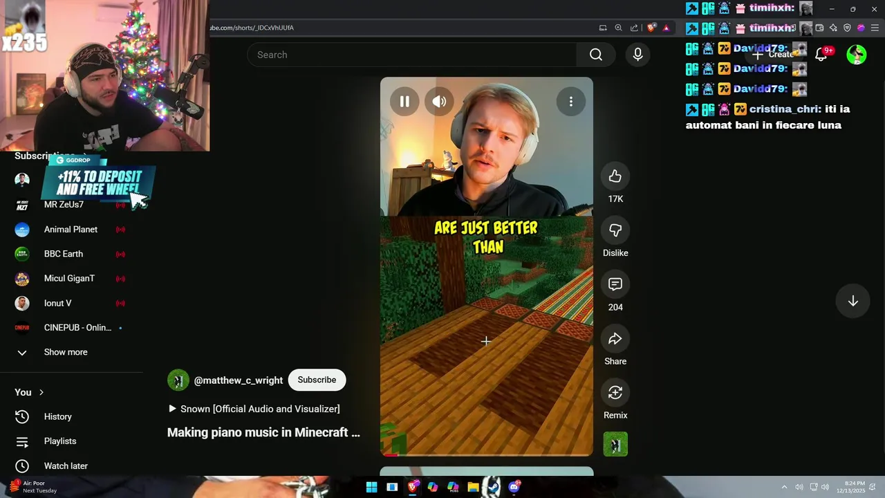Start voice search with the microphone icon

click(x=637, y=55)
